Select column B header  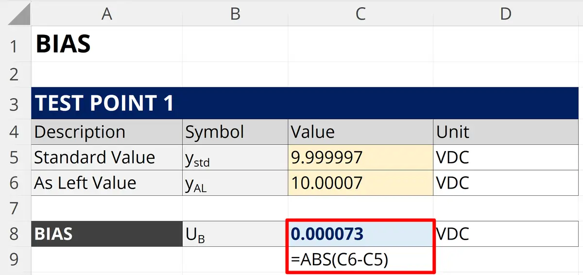(235, 14)
